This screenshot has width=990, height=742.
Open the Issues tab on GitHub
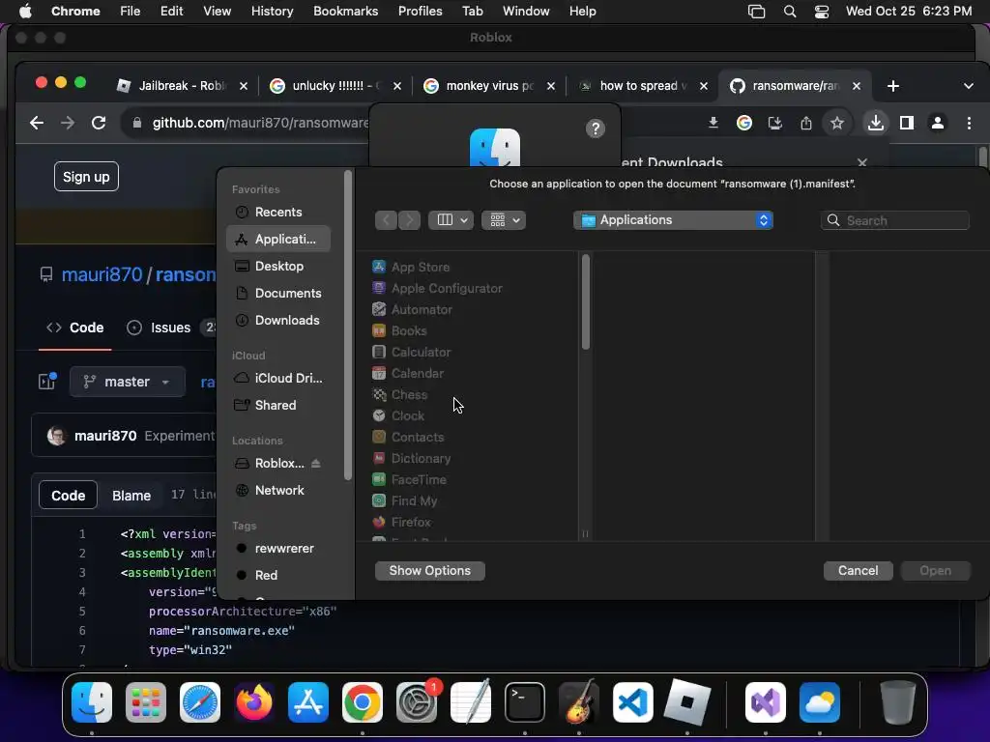[160, 328]
